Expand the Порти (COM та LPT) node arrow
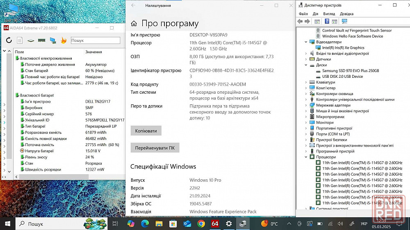Viewport: 410px width, 230px height. 306,134
